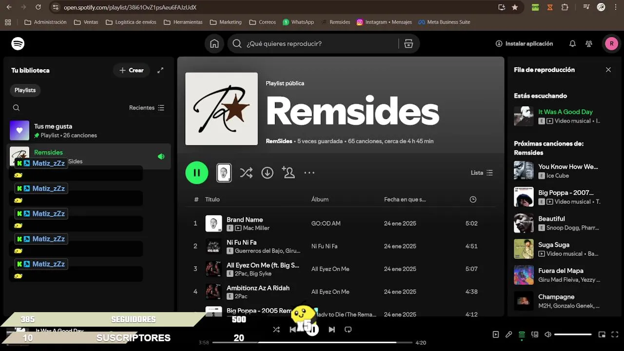Click the Spotify logo

18,44
